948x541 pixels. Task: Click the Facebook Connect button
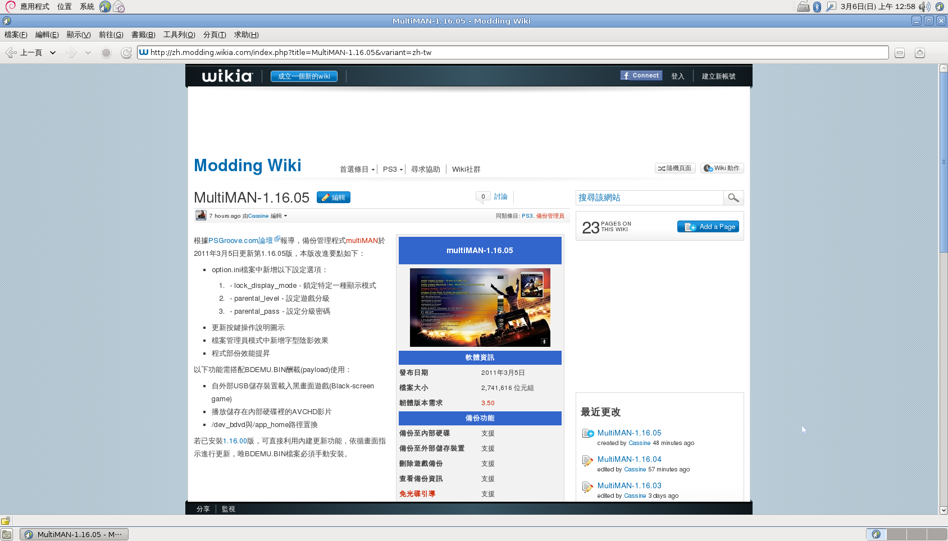(641, 76)
